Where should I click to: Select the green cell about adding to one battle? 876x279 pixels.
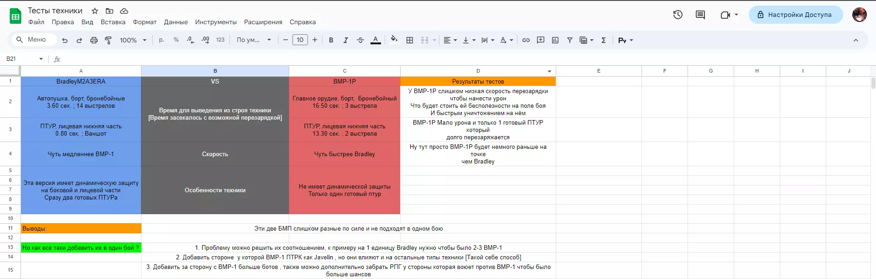pos(81,247)
